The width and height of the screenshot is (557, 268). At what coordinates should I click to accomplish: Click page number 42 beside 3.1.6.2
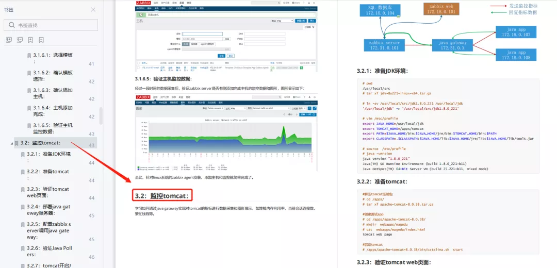pos(91,81)
